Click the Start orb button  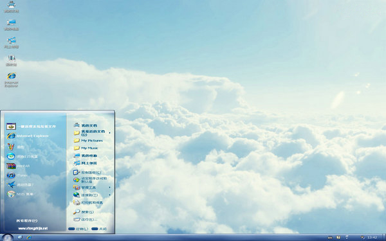coord(7,238)
